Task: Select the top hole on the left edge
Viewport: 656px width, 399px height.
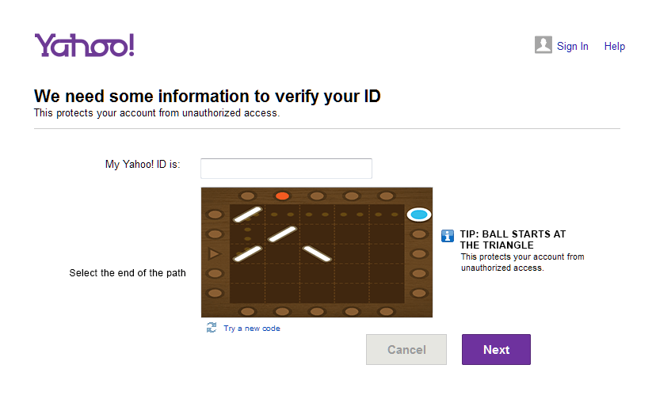Action: tap(214, 215)
